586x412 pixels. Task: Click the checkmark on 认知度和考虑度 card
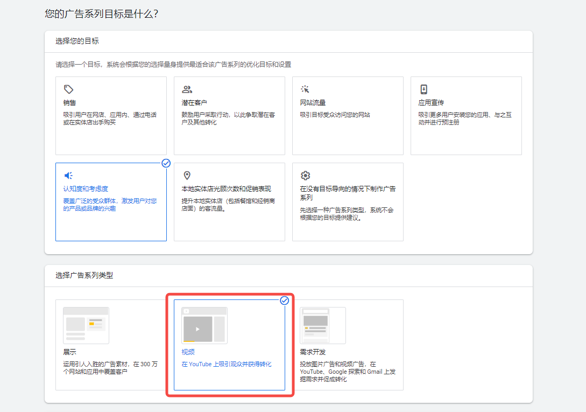(x=166, y=163)
